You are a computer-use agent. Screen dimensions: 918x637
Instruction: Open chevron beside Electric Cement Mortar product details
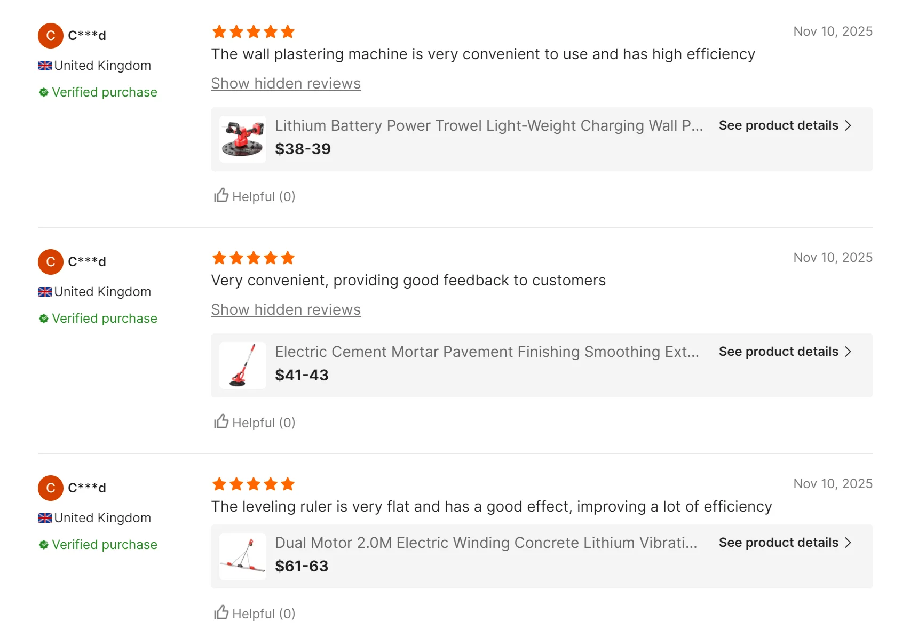point(848,352)
